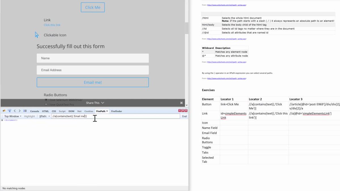
Task: Open the command editor icon in Firebug
Action: click(25, 111)
